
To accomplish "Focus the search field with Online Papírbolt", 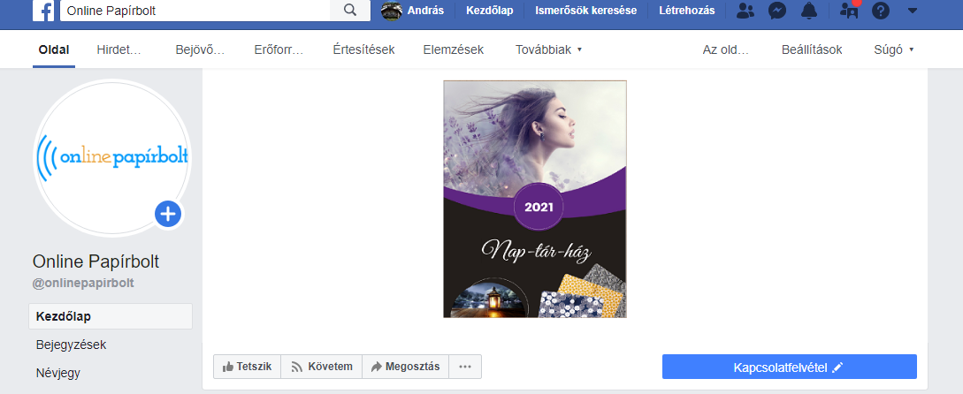I will coord(195,11).
